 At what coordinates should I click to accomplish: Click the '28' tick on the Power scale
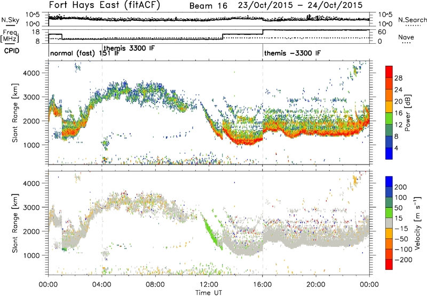click(398, 78)
